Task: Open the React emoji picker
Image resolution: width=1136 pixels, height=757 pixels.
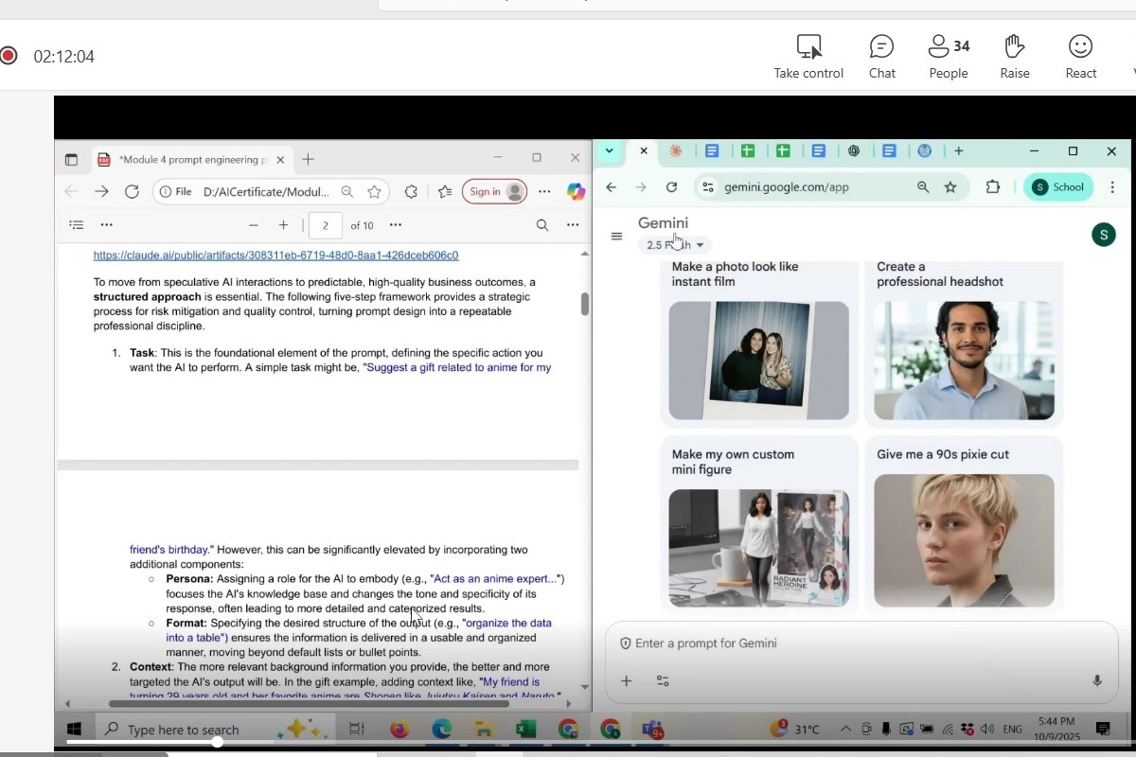Action: (x=1080, y=57)
